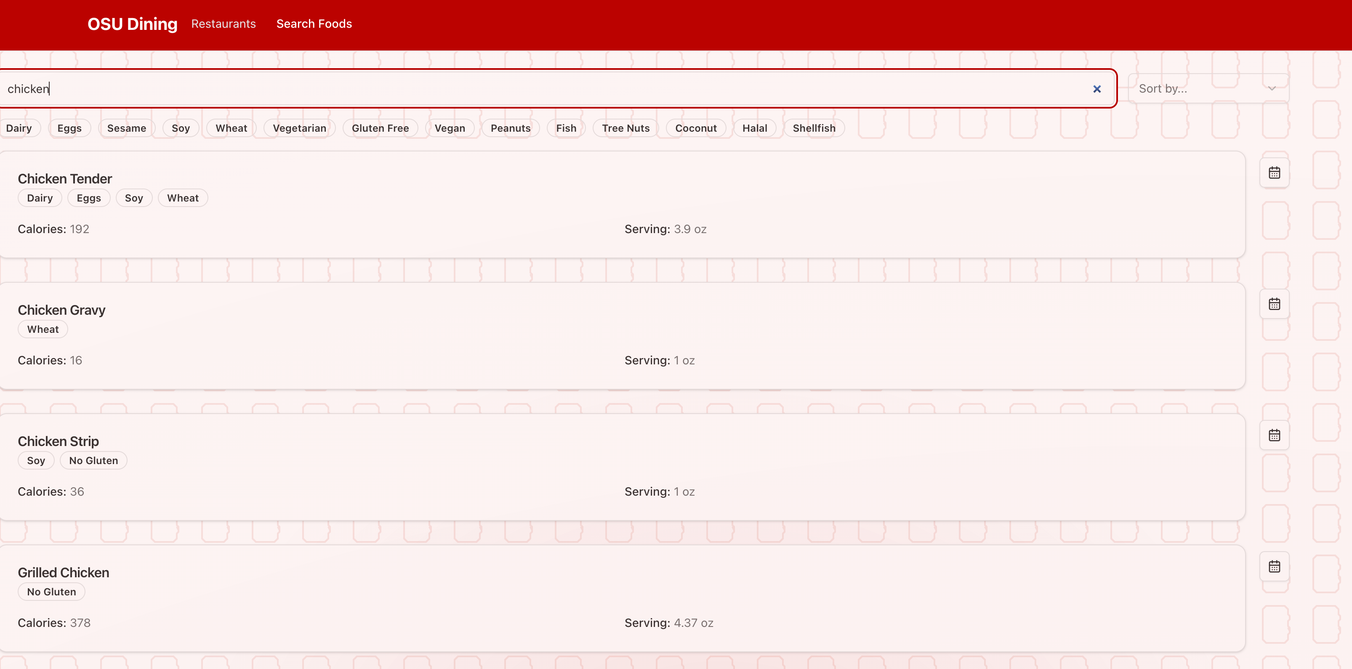Toggle the Halal filter chip

tap(755, 127)
